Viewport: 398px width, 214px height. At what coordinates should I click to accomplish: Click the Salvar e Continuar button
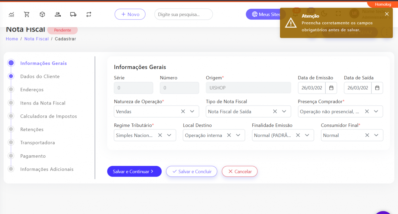(134, 172)
